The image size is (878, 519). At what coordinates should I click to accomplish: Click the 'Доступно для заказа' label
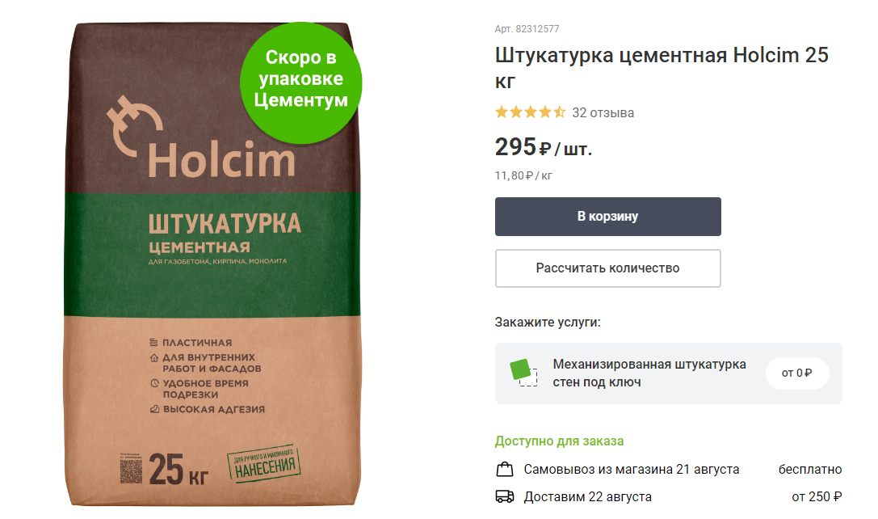[559, 441]
